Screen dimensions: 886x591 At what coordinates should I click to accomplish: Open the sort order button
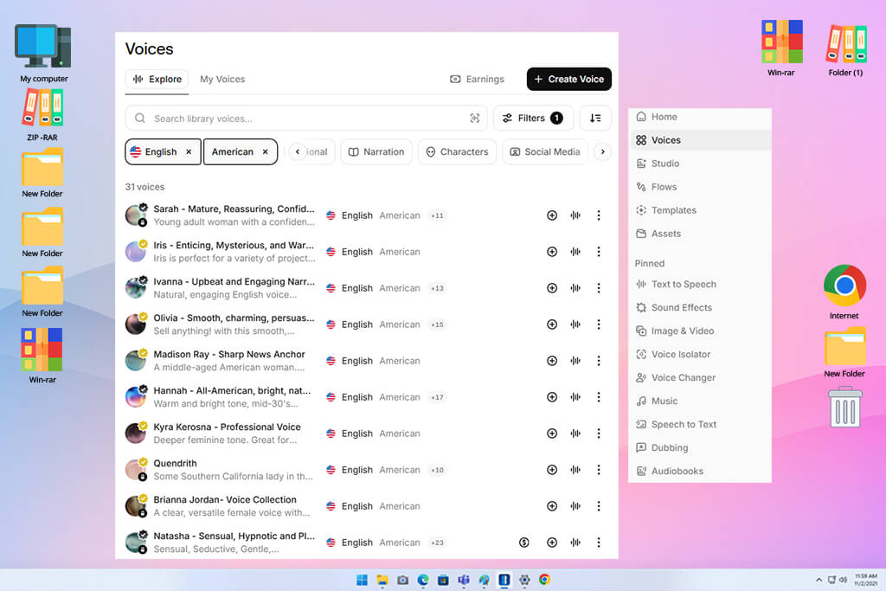(x=595, y=118)
